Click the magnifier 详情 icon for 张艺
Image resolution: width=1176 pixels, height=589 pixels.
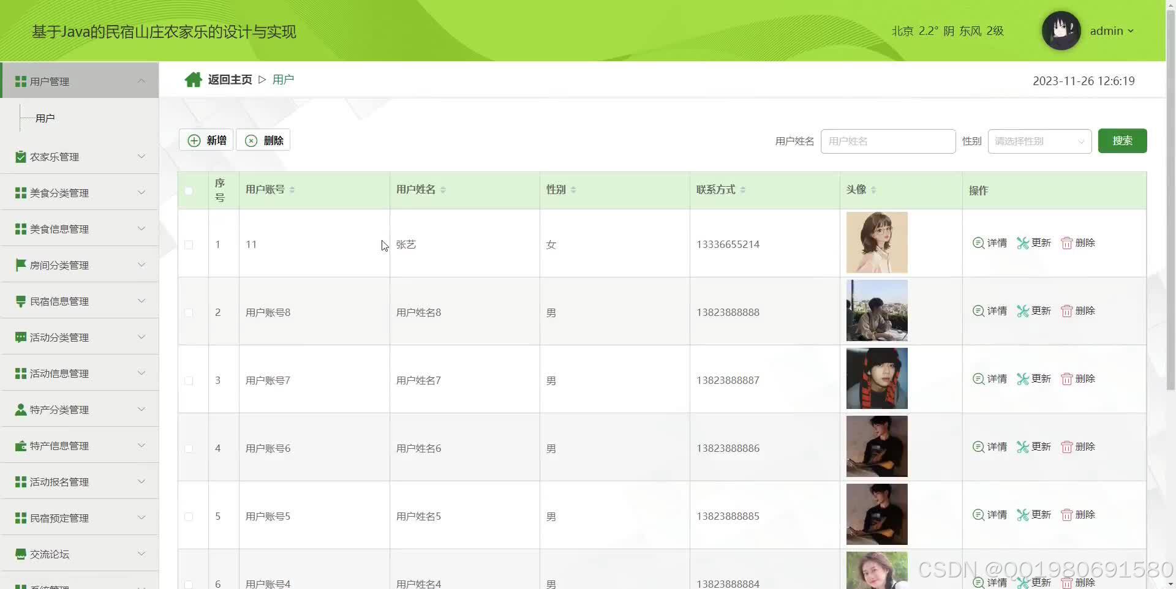coord(978,242)
